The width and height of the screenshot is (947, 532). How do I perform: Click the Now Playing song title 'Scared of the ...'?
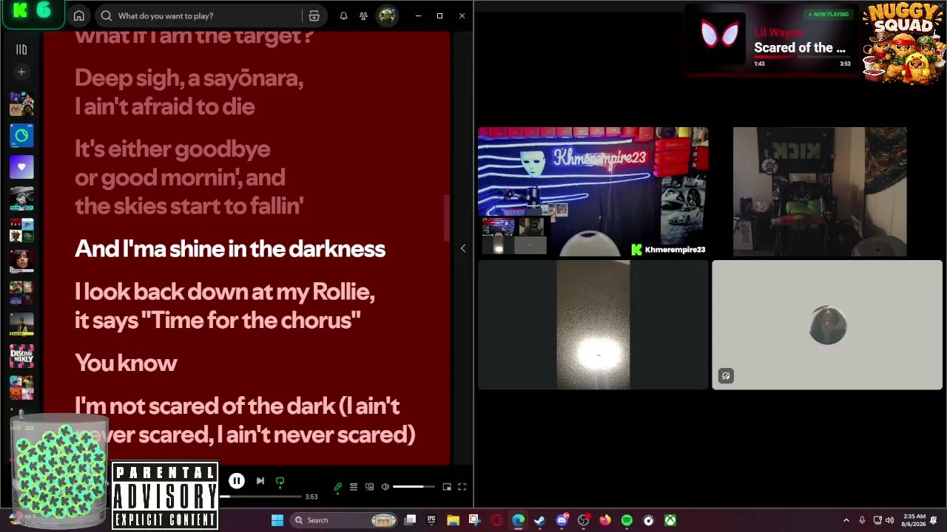pos(800,48)
